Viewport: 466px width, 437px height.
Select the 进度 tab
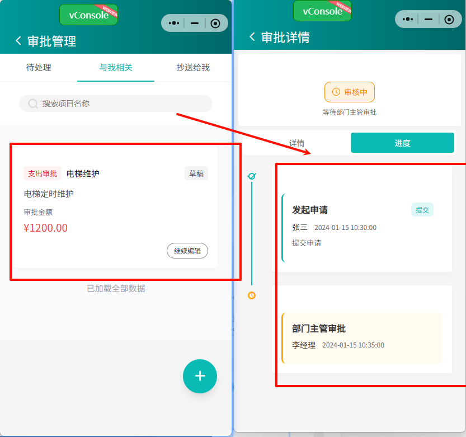(x=402, y=143)
